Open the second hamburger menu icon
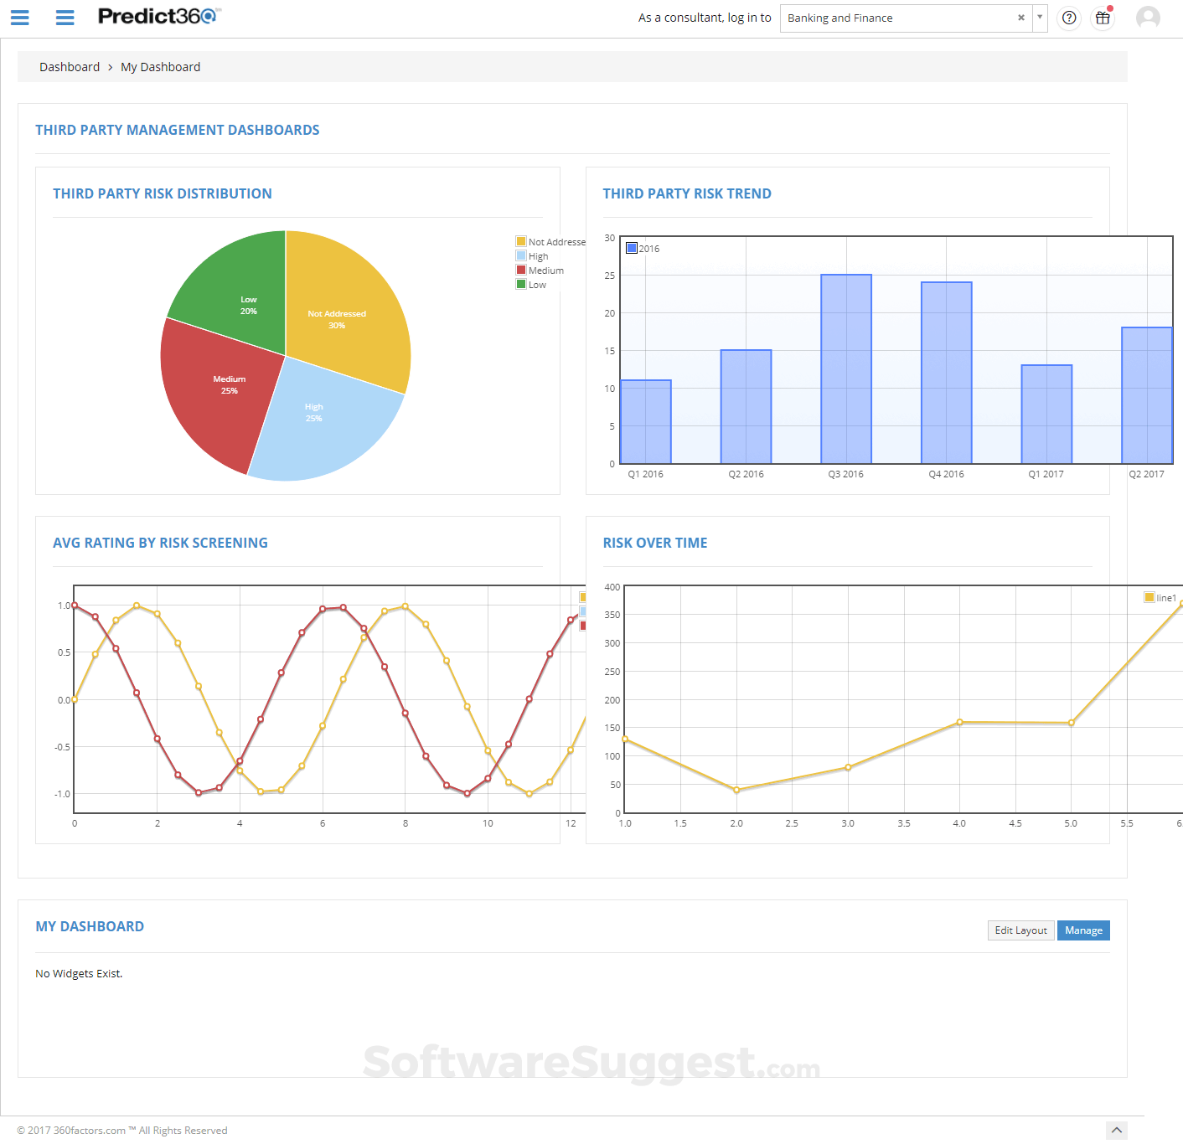Viewport: 1183px width, 1144px height. pos(65,18)
